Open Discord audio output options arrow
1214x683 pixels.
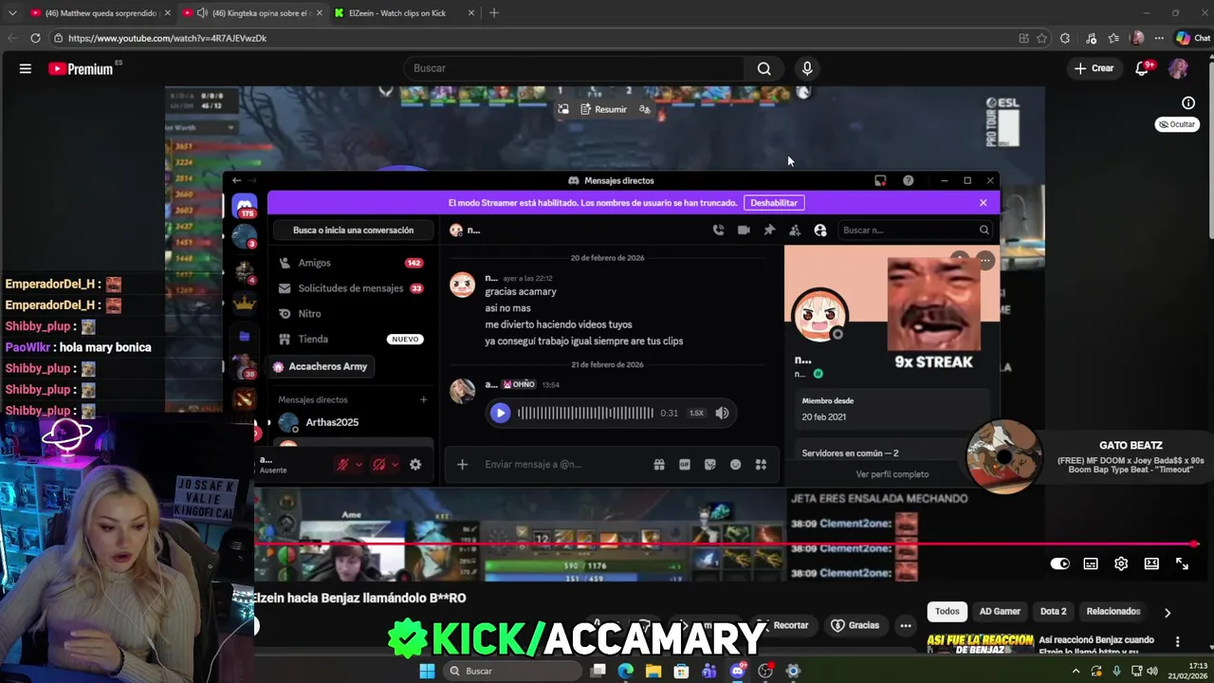[395, 465]
